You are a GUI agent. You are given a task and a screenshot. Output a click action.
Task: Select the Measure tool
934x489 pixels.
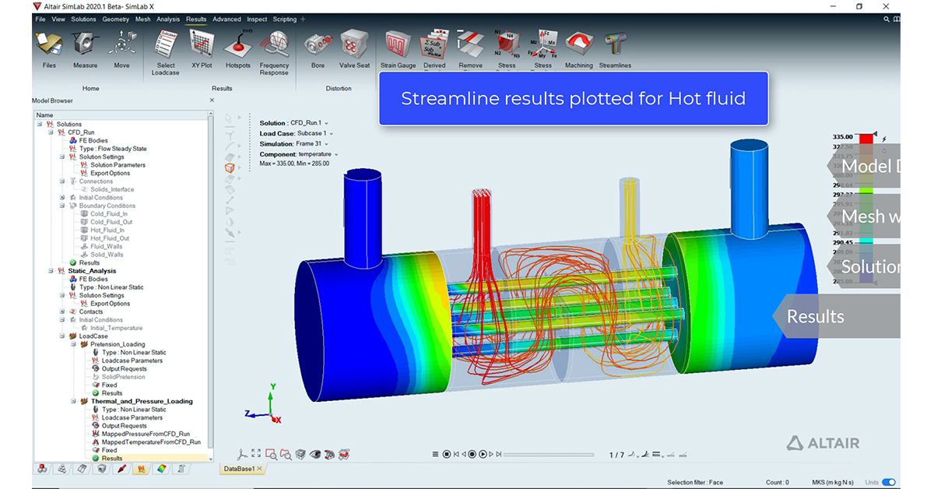85,50
